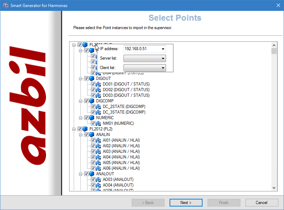The image size is (284, 210).
Task: Click the blue cube icon beside DIGCOMP
Action: [92, 101]
